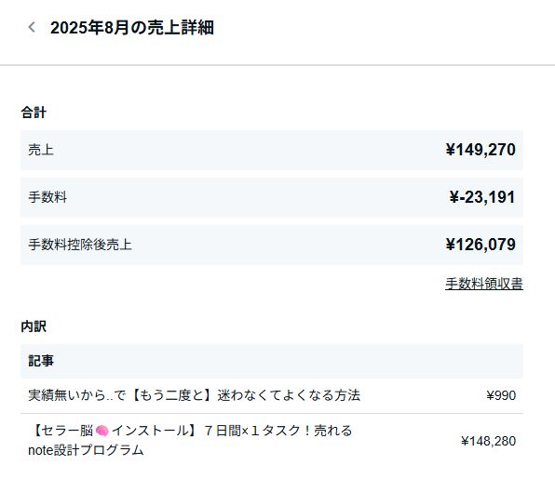Go back using the left chevron arrow
The image size is (555, 492).
(32, 27)
